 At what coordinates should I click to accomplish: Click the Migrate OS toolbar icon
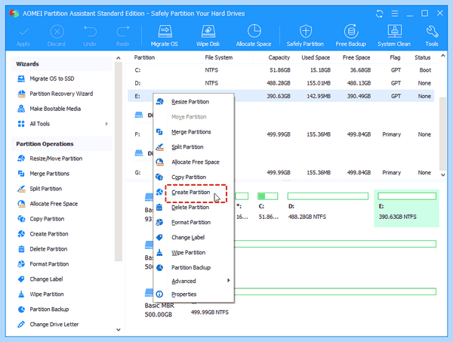(165, 32)
